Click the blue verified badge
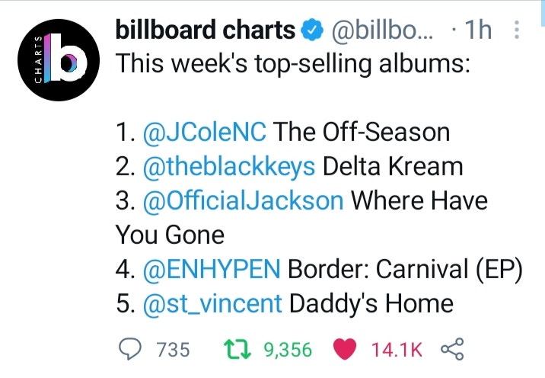545x378 pixels. [x=312, y=30]
